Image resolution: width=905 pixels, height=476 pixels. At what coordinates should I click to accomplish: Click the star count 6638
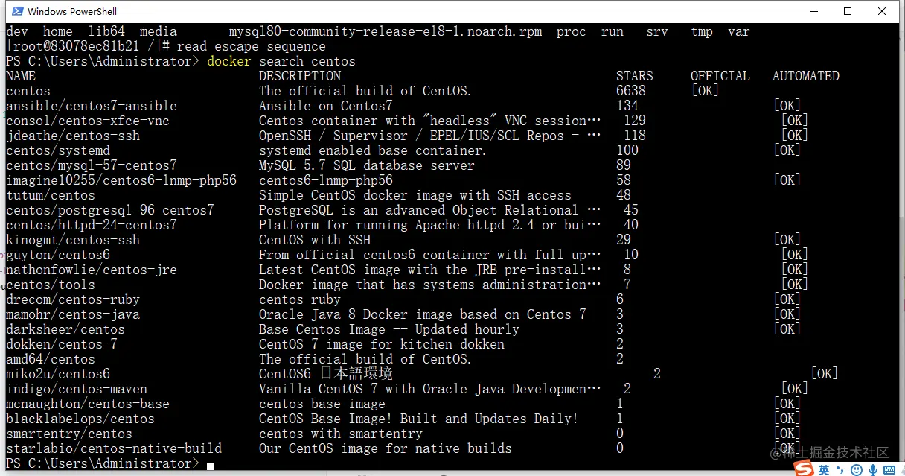(631, 91)
